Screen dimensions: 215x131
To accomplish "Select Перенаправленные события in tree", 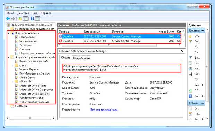I will coord(37,53).
